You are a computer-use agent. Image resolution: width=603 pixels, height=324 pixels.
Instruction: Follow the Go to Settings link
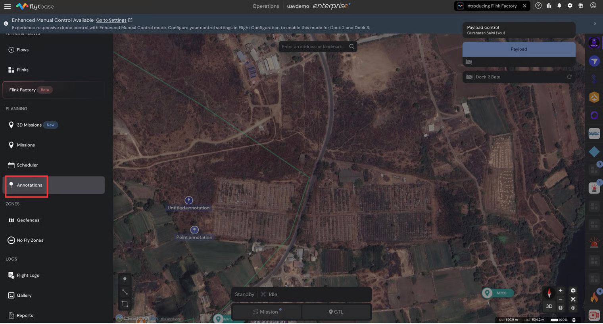point(111,20)
